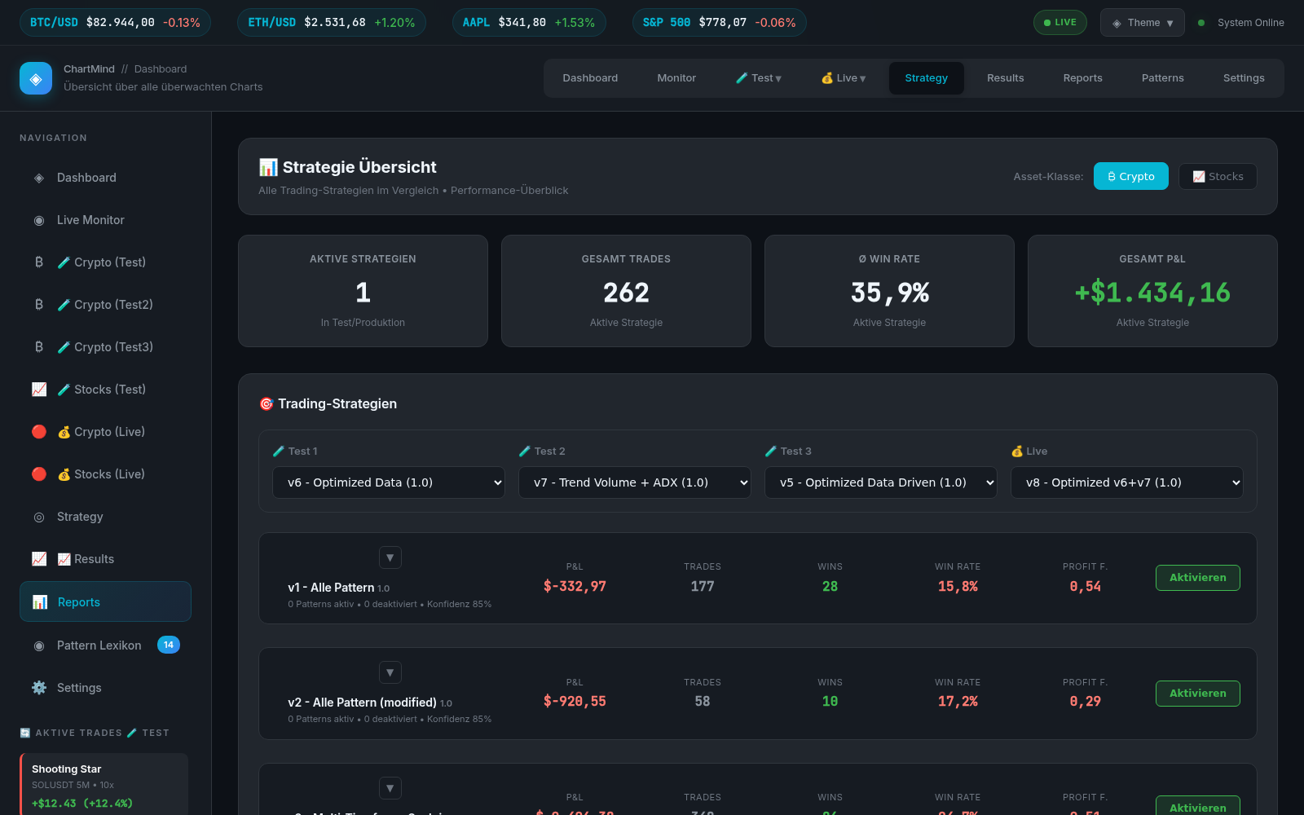Click the Aktive Strategien card
Screen dimensions: 1304x815
363,291
